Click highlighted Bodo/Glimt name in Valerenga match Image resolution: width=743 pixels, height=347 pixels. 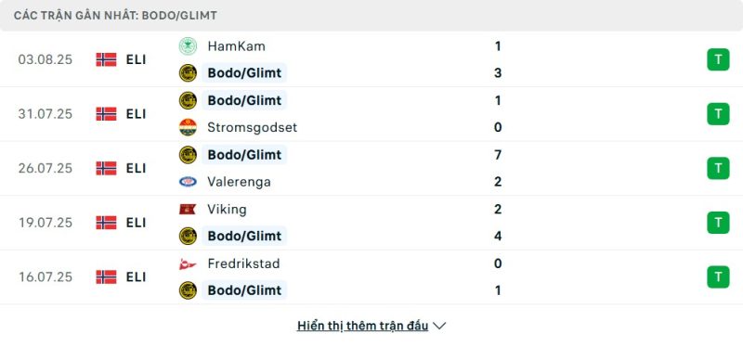pos(244,155)
